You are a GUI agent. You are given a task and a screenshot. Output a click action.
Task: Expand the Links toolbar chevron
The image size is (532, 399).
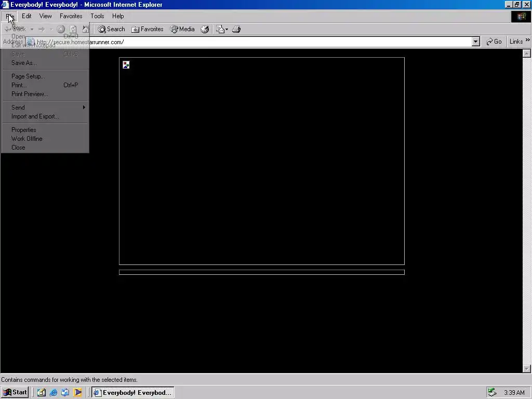(528, 40)
